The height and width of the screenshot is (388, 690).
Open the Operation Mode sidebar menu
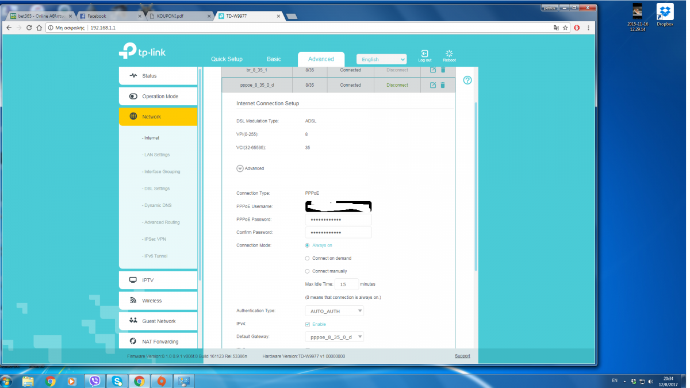158,97
